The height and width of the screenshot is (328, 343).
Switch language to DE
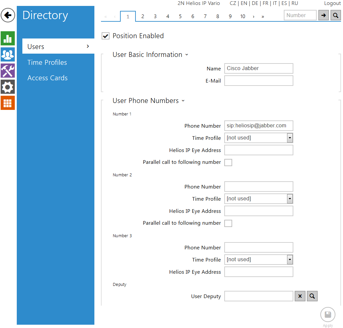(255, 3)
